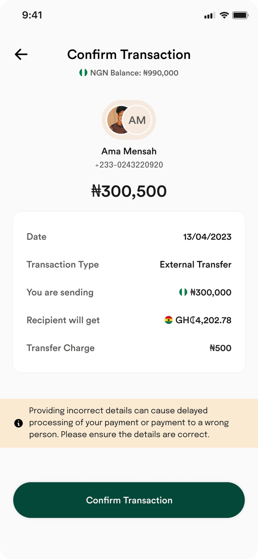Click the ₦300,500 total amount
This screenshot has width=258, height=559.
(129, 191)
